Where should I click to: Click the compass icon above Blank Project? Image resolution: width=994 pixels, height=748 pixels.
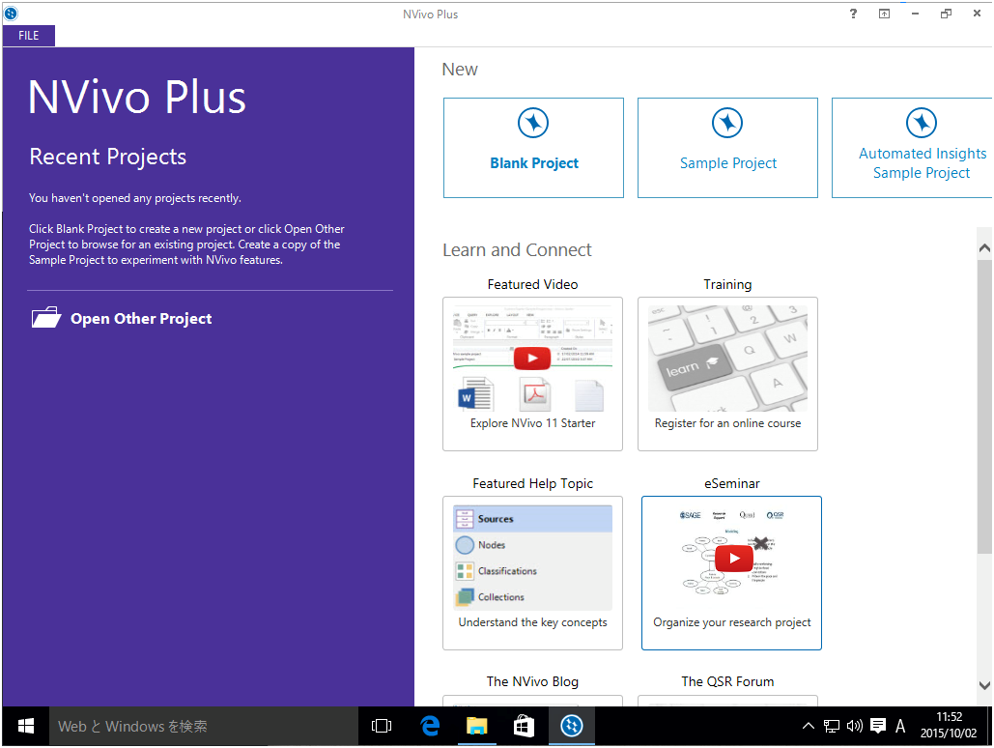pyautogui.click(x=533, y=123)
